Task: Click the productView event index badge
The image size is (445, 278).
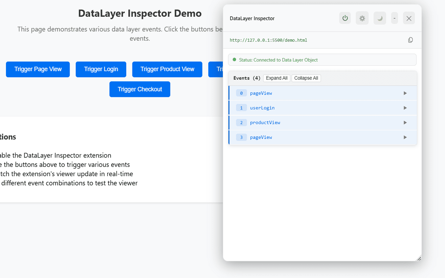Action: (x=241, y=122)
